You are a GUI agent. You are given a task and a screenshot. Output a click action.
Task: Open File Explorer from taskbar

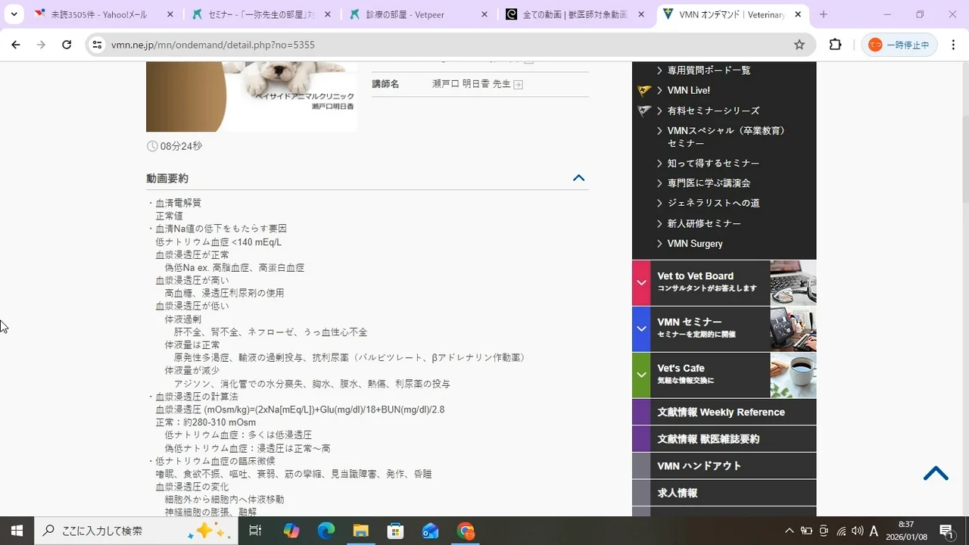pyautogui.click(x=361, y=531)
